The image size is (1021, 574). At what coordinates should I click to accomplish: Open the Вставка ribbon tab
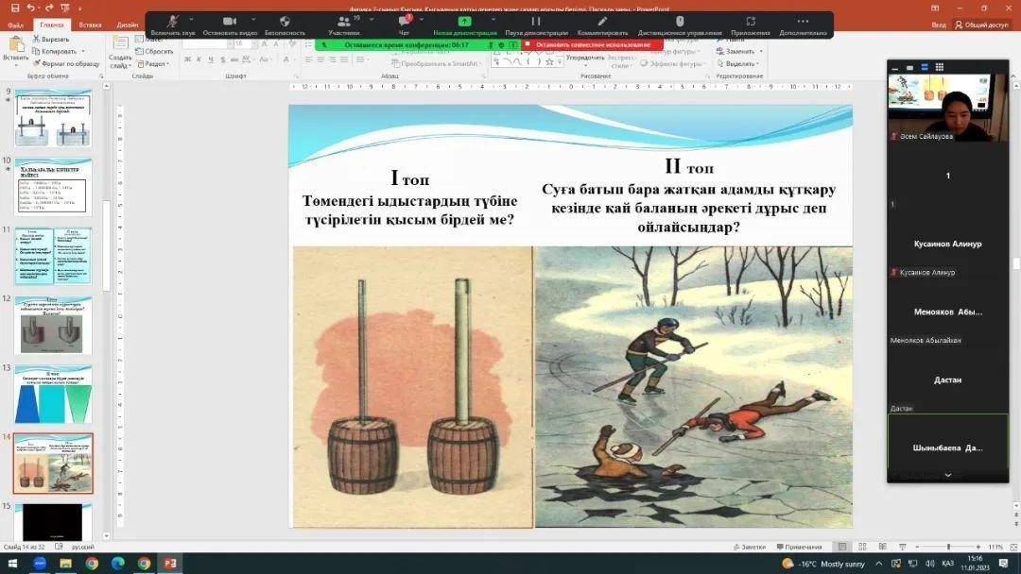[90, 25]
